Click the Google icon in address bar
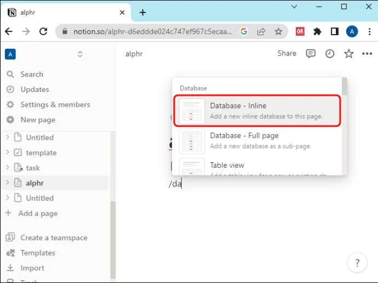 point(244,31)
